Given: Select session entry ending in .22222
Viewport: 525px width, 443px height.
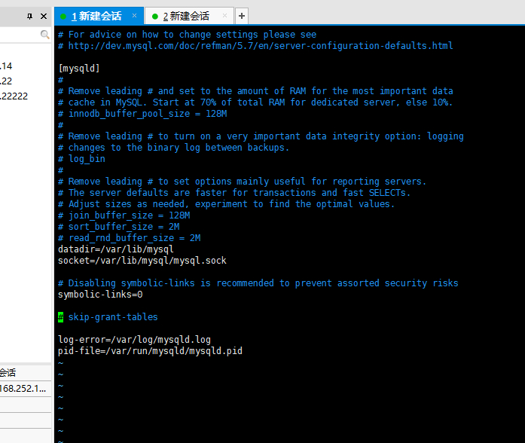Looking at the screenshot, I should click(14, 96).
